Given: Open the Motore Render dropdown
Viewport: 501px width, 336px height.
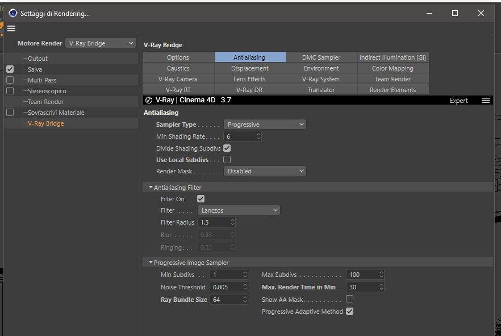Looking at the screenshot, I should pyautogui.click(x=101, y=43).
